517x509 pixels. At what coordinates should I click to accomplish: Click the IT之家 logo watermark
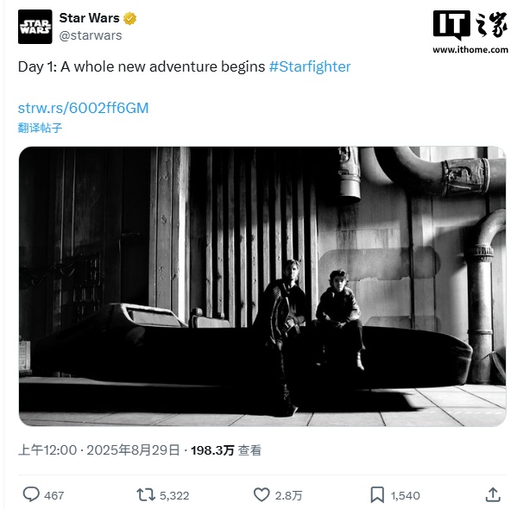click(470, 24)
